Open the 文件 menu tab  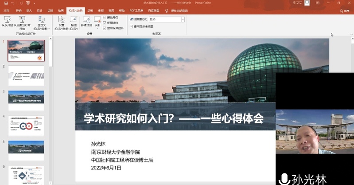point(7,10)
